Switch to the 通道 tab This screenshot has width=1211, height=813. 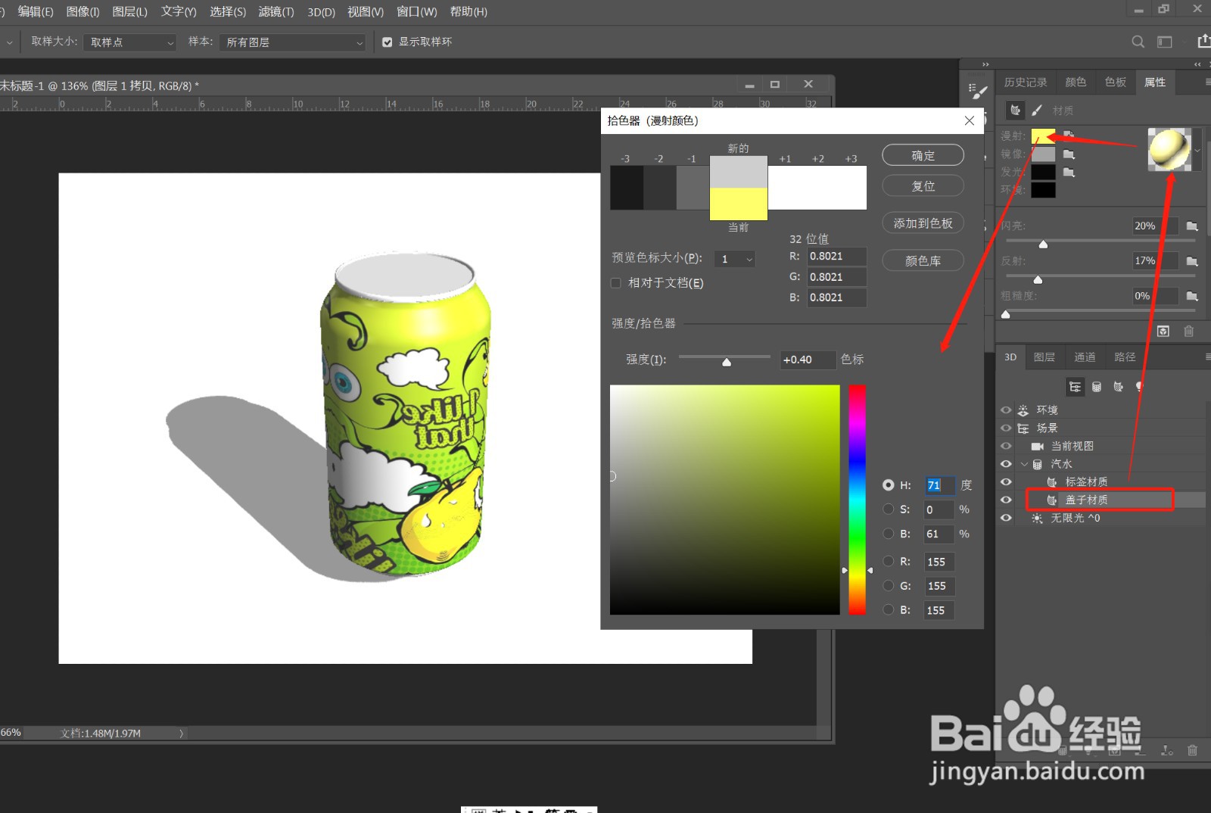(1085, 357)
